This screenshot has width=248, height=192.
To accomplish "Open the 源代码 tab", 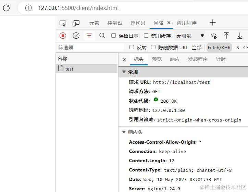I will point(138,23).
